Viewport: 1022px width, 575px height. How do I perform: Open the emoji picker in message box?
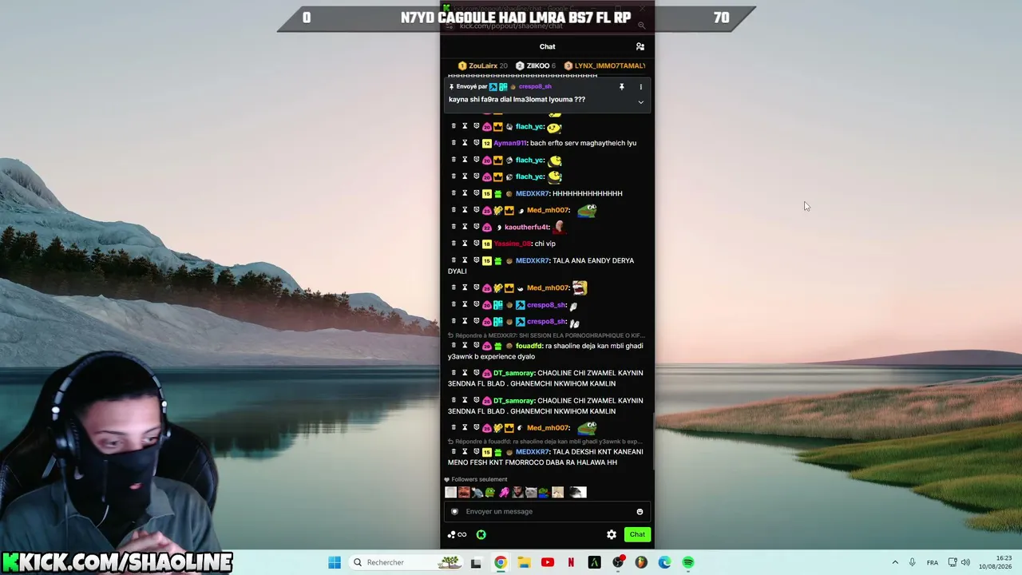pyautogui.click(x=640, y=512)
